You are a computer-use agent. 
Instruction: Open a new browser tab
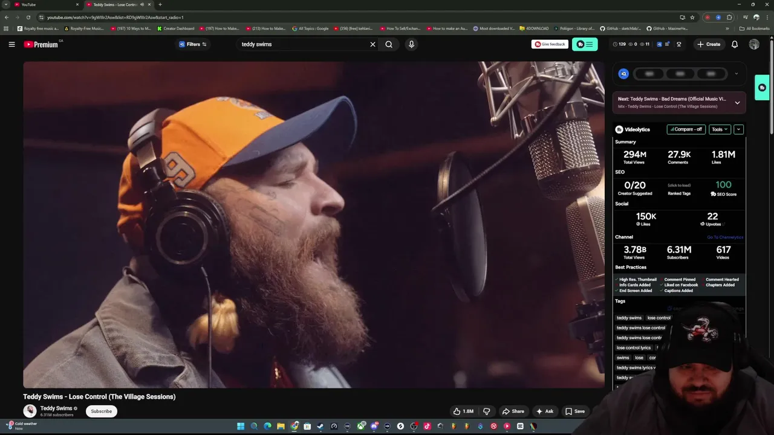(x=160, y=4)
